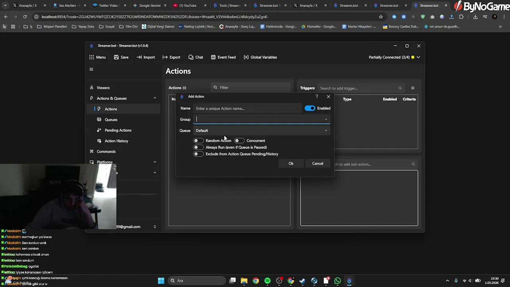Click Ok in Add Action dialog
Image resolution: width=510 pixels, height=287 pixels.
click(291, 163)
